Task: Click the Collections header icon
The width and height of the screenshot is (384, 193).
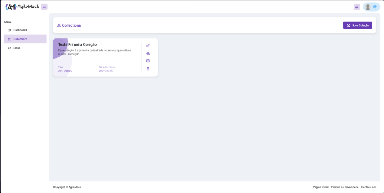Action: pos(59,25)
